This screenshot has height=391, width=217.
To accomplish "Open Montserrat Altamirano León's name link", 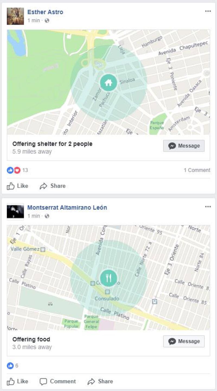I will (x=67, y=208).
